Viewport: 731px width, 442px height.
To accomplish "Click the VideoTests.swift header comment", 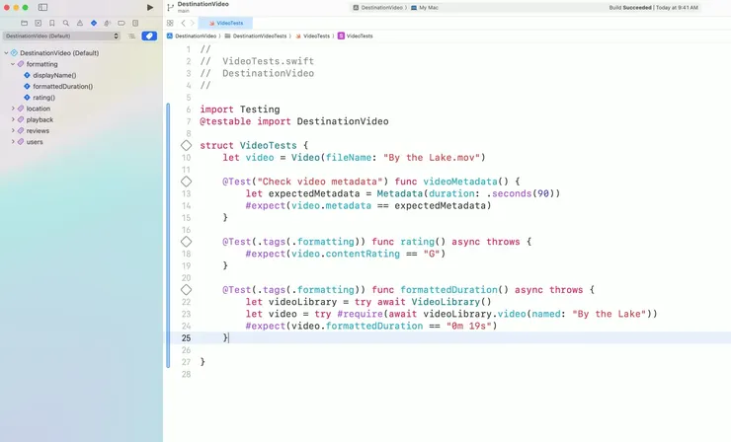I will click(257, 61).
